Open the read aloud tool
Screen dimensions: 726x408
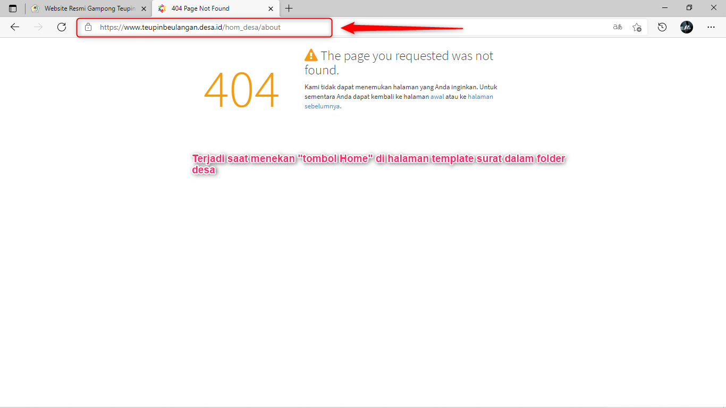click(x=617, y=27)
